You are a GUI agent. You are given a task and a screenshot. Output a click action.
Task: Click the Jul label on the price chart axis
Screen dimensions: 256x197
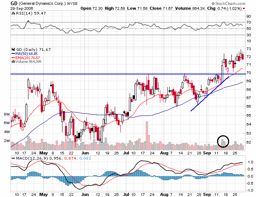126,153
